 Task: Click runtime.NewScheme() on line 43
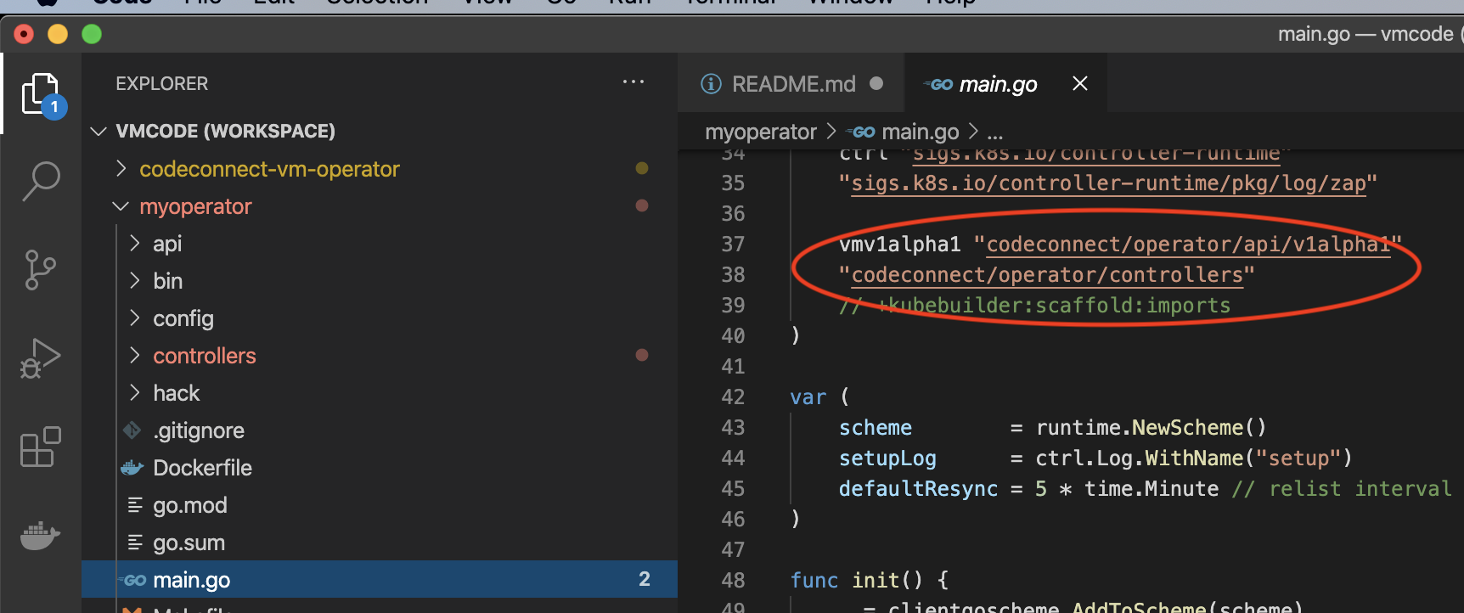pos(1151,428)
